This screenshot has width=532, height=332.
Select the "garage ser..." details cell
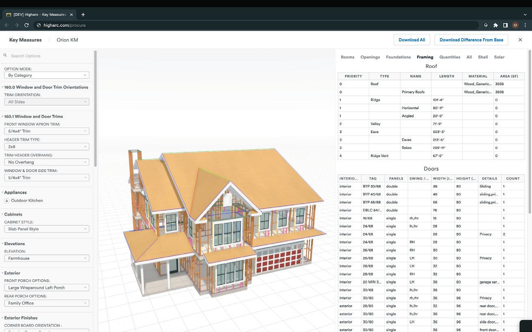[x=489, y=282]
